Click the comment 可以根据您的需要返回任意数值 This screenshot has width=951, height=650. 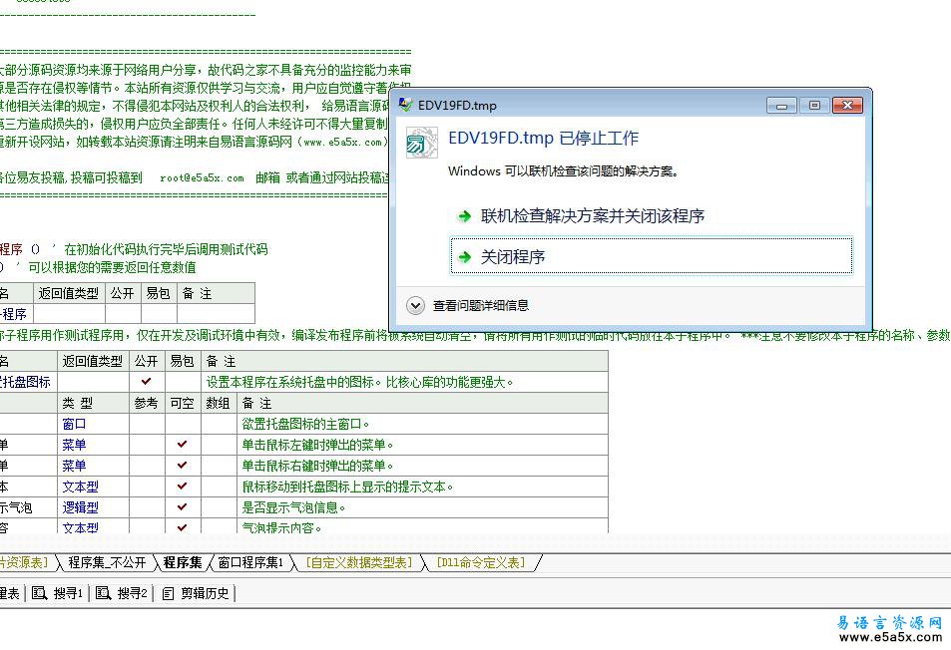tap(112, 267)
